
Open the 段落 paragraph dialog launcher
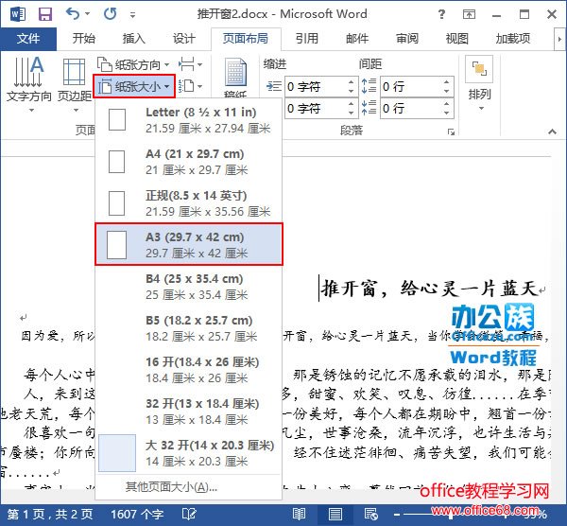[x=451, y=131]
